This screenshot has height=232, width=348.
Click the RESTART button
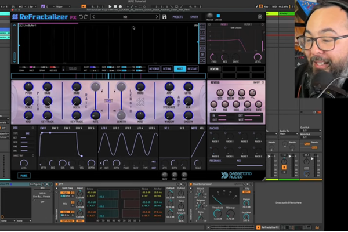[193, 69]
